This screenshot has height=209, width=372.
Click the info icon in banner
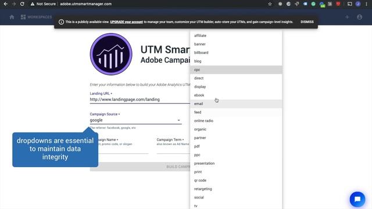coord(61,22)
